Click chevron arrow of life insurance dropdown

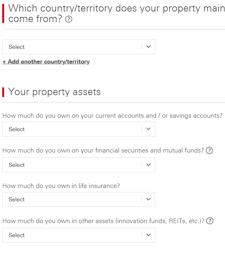pyautogui.click(x=148, y=199)
